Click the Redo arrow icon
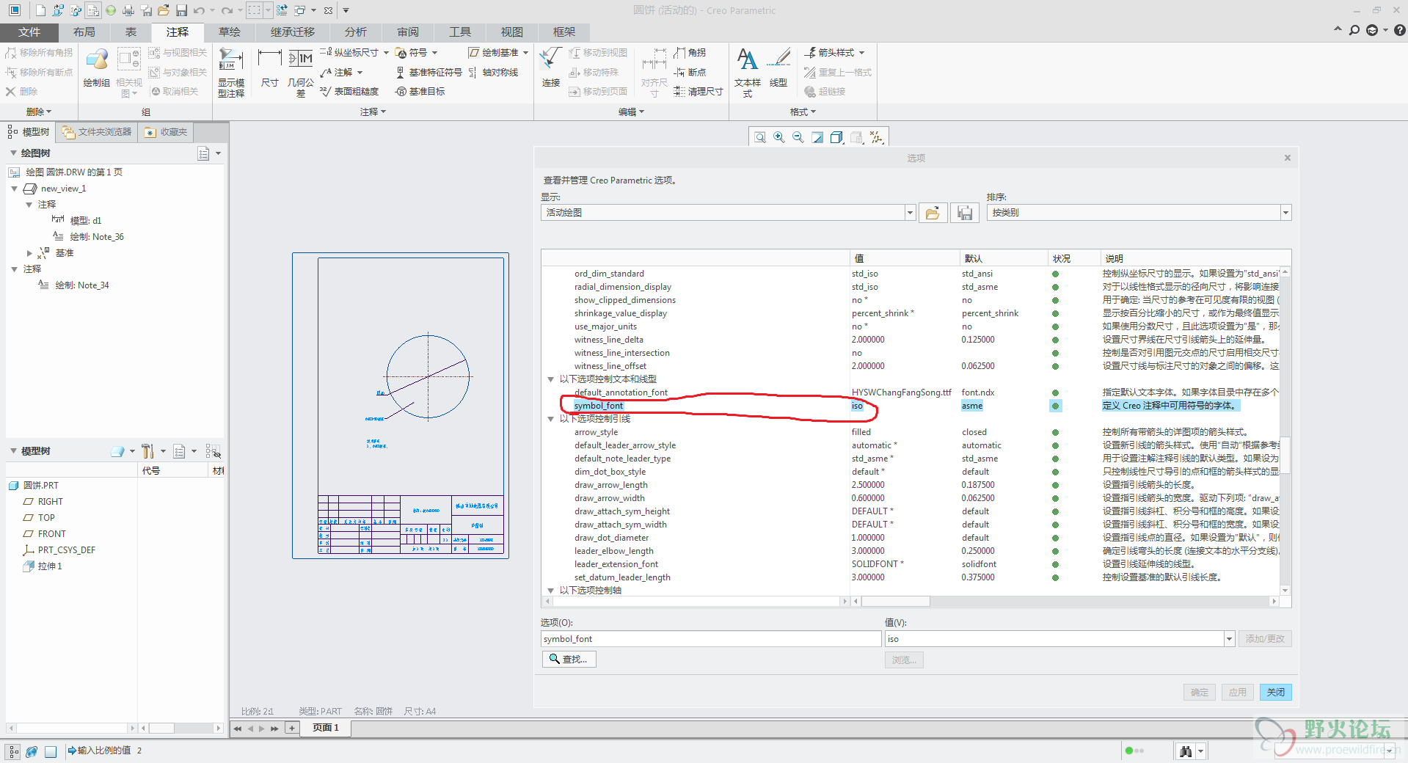 tap(227, 10)
